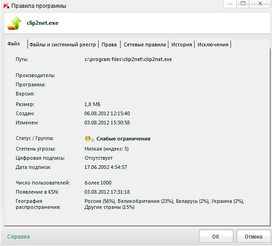Open the Сетевые правила tab
Viewport: 272px width, 246px height.
coord(145,45)
